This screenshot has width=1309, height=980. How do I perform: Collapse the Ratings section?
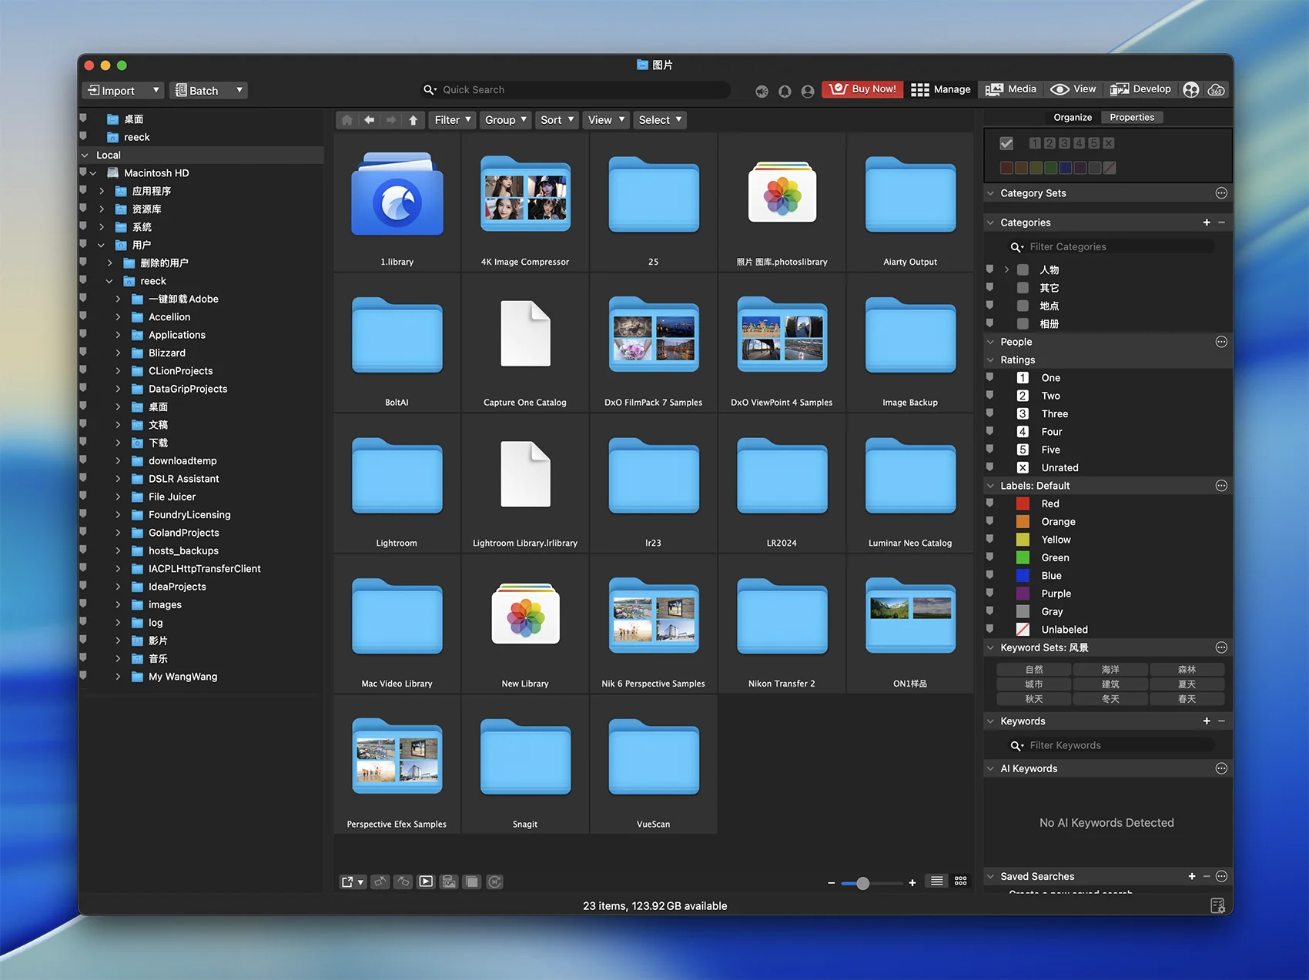click(991, 360)
